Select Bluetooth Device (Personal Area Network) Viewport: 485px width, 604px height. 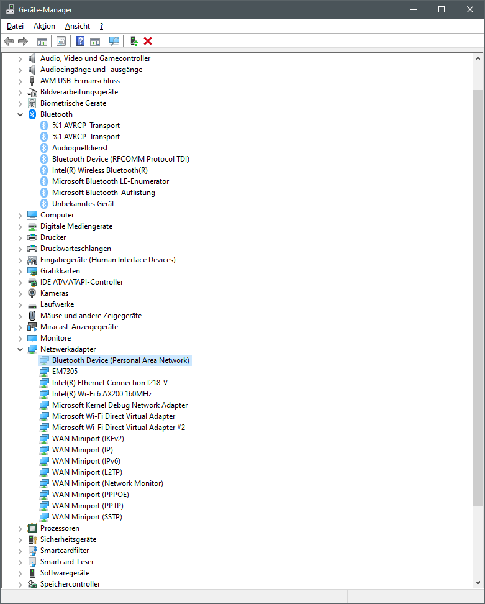[x=120, y=360]
